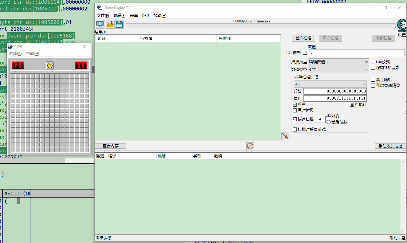Open the 扫描类型 dropdown
Viewport: 407px width, 243px height.
(339, 62)
